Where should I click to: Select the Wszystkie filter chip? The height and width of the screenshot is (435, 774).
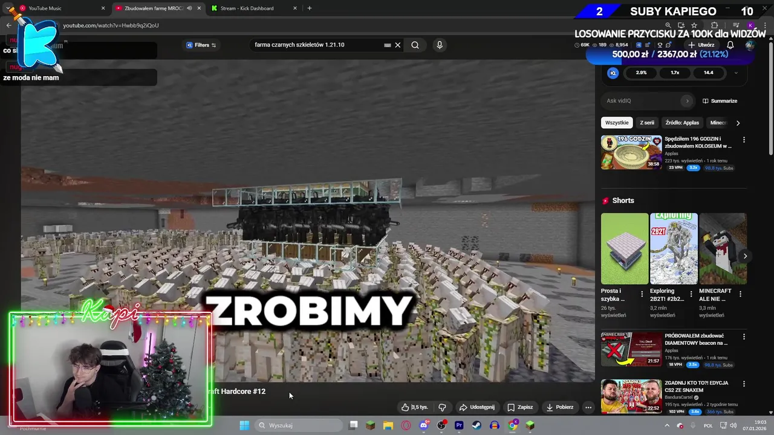click(617, 123)
